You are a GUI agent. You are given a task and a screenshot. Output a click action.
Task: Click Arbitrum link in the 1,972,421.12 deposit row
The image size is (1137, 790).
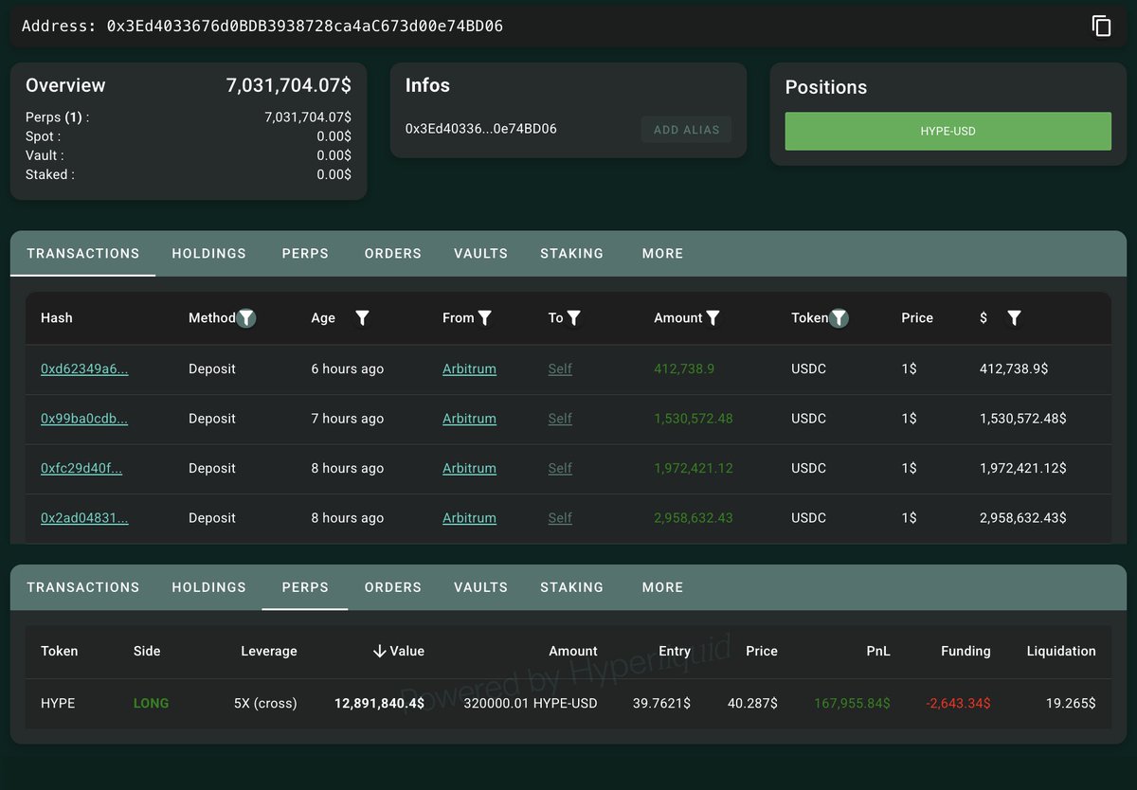[x=469, y=469]
